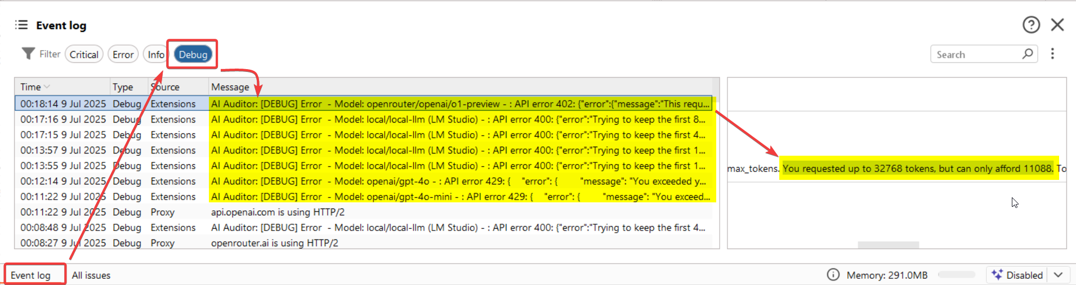Switch to the Event log tab
This screenshot has height=285, width=1076.
click(x=30, y=275)
